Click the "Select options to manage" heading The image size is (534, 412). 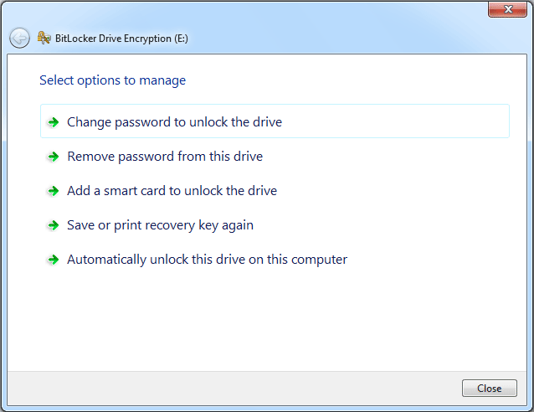coord(112,80)
